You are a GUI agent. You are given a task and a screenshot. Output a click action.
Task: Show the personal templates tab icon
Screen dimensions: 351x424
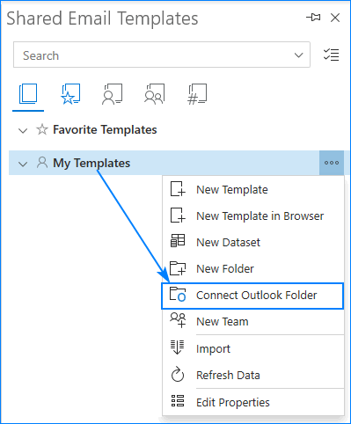pos(113,94)
